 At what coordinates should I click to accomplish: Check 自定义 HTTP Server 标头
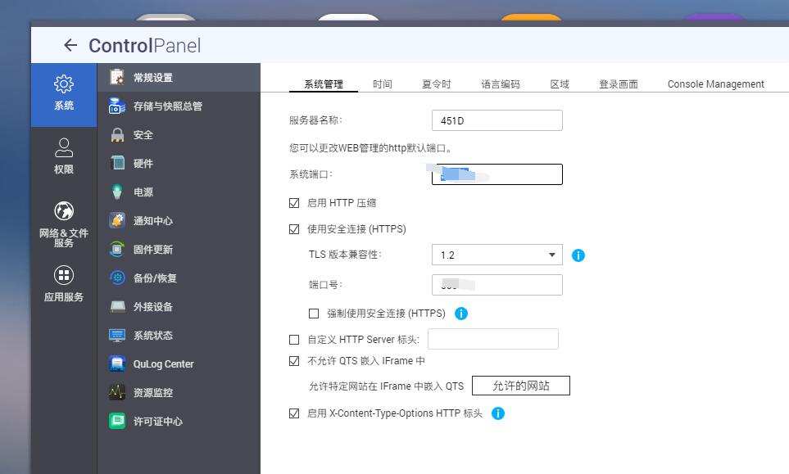(x=293, y=339)
